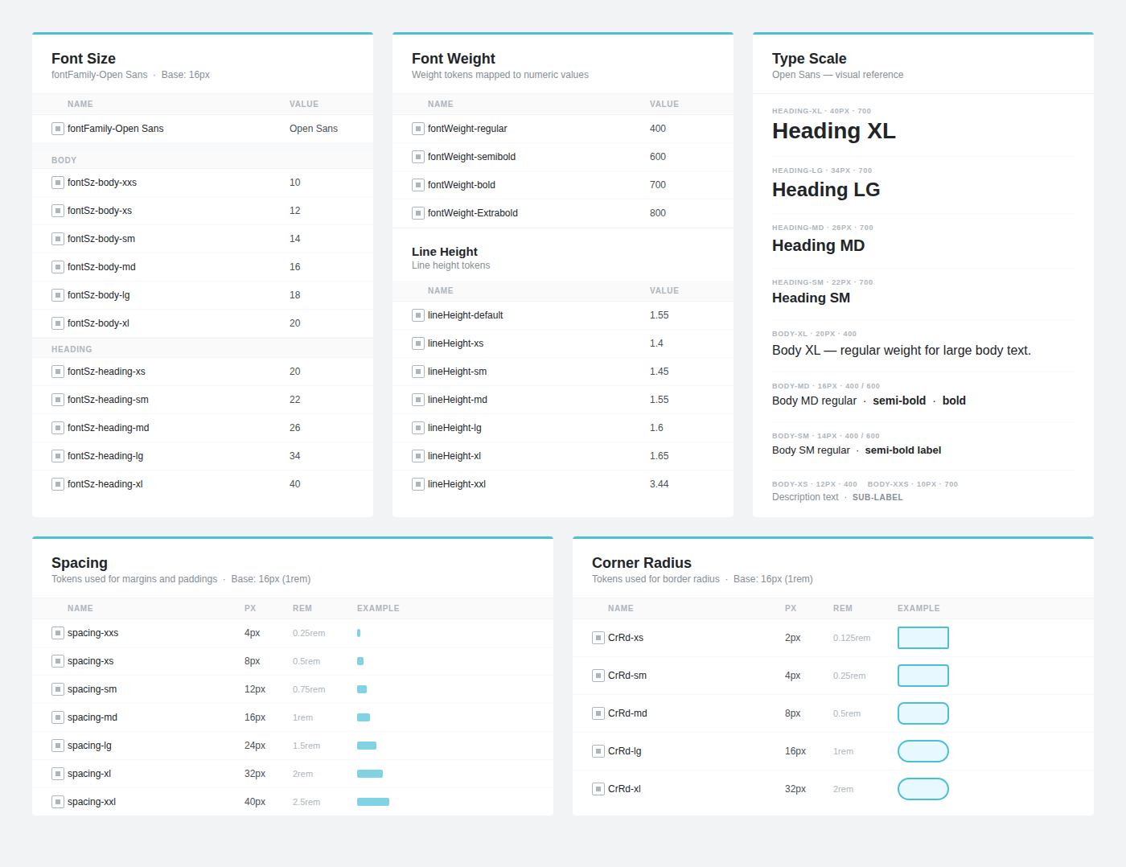
Task: Click the lineHeight-xxl value 3.44
Action: (x=660, y=484)
